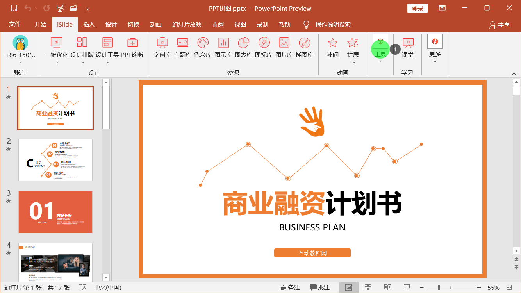Open 设计工具 design tools

coord(107,49)
